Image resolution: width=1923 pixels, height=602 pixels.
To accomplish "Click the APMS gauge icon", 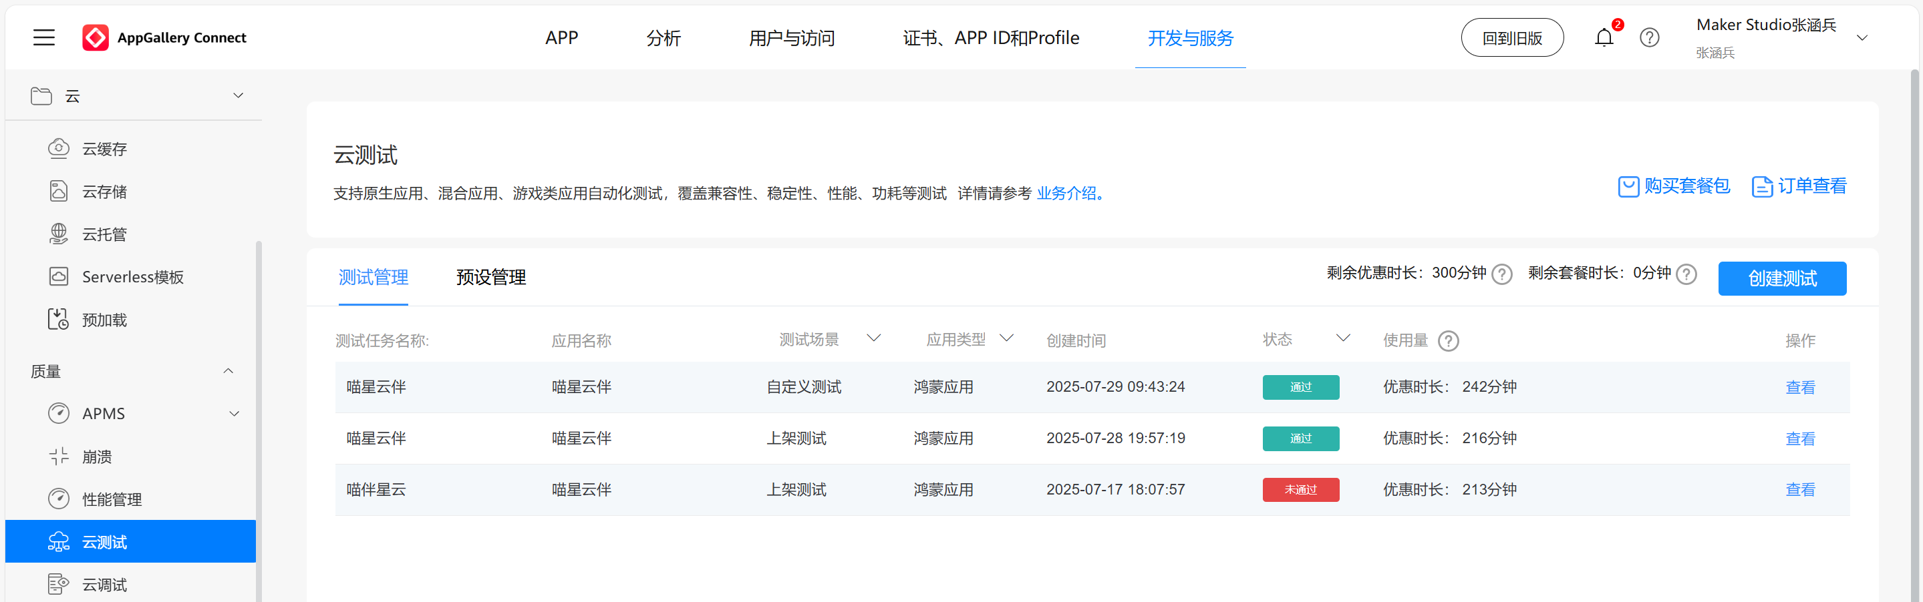I will click(x=58, y=413).
